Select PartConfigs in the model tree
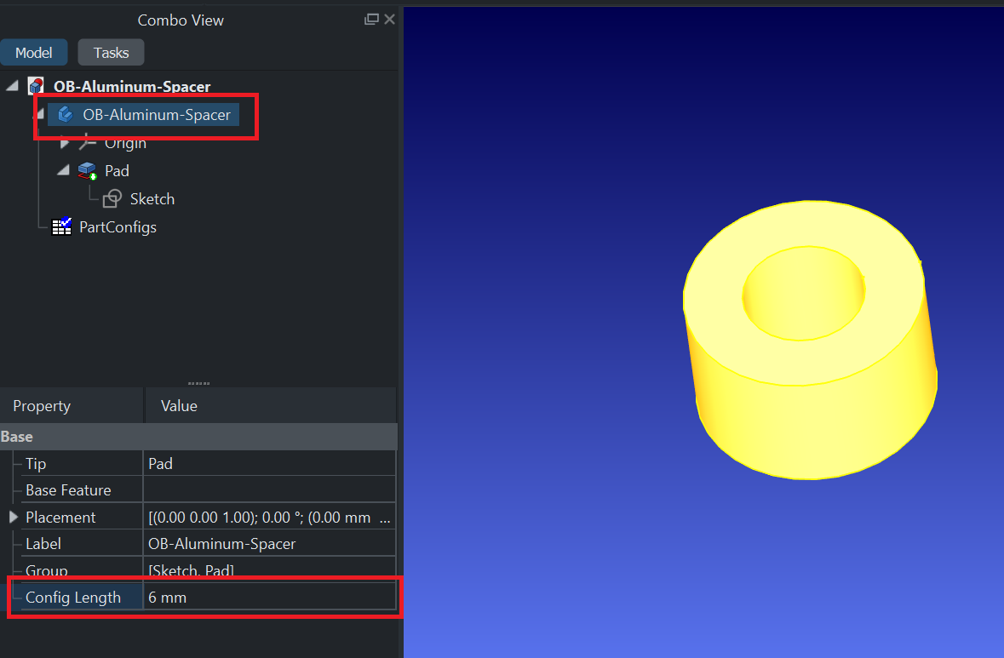The image size is (1004, 658). coord(118,227)
